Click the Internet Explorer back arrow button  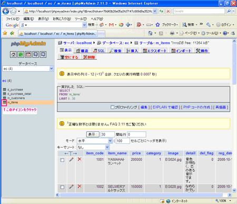point(6,12)
